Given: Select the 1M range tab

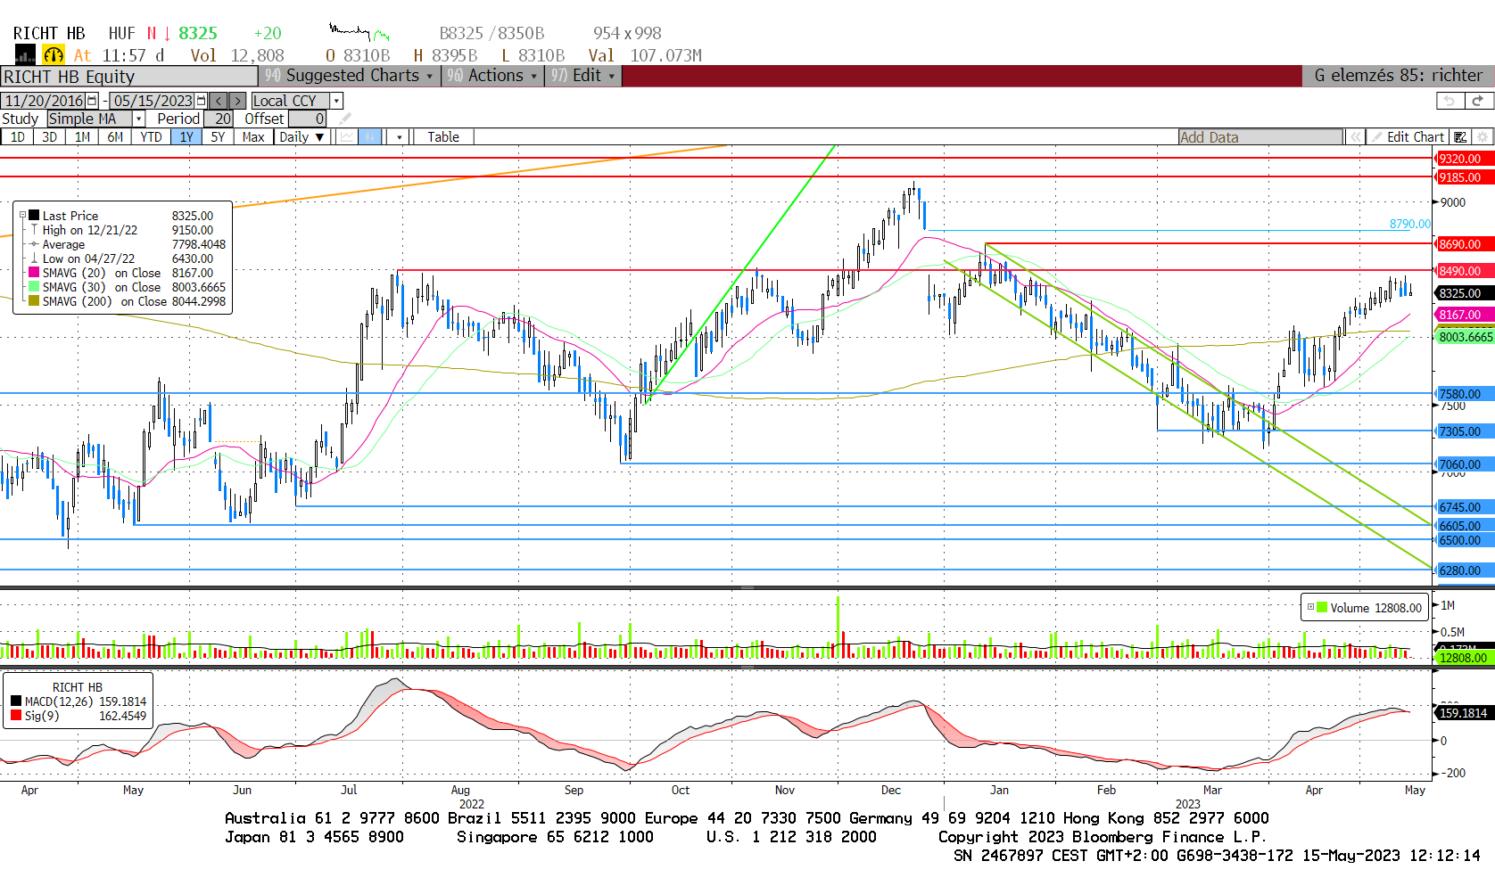Looking at the screenshot, I should (82, 136).
